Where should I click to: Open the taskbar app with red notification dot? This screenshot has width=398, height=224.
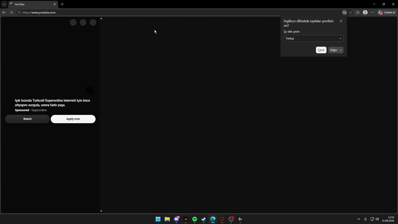[231, 219]
